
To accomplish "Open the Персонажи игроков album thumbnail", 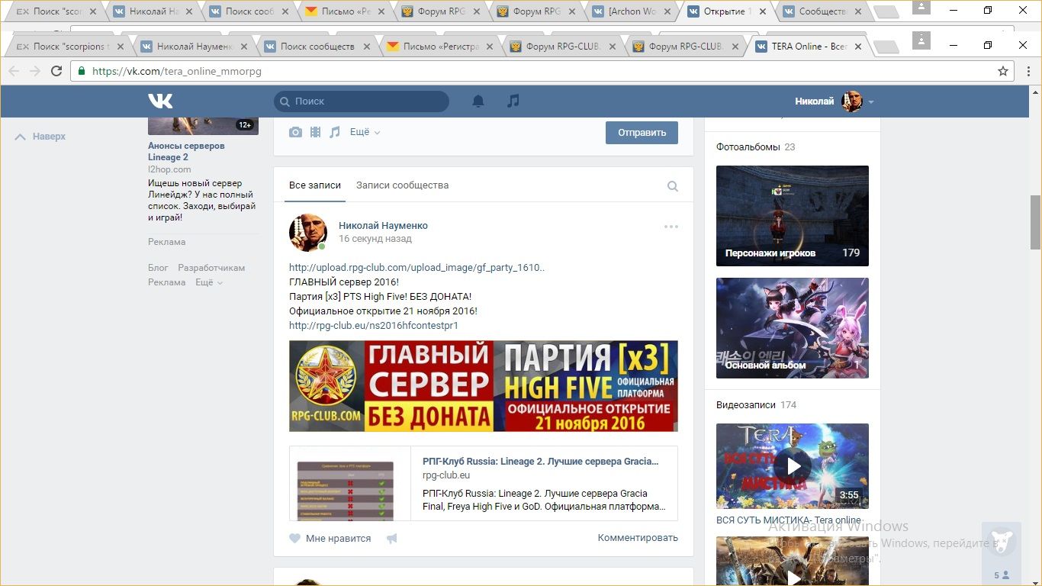I will 793,216.
